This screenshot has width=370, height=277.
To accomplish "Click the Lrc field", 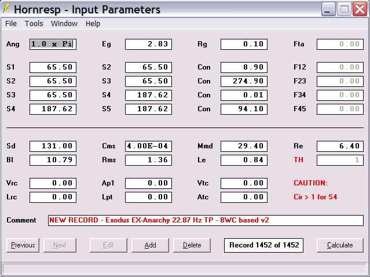I will [x=53, y=197].
